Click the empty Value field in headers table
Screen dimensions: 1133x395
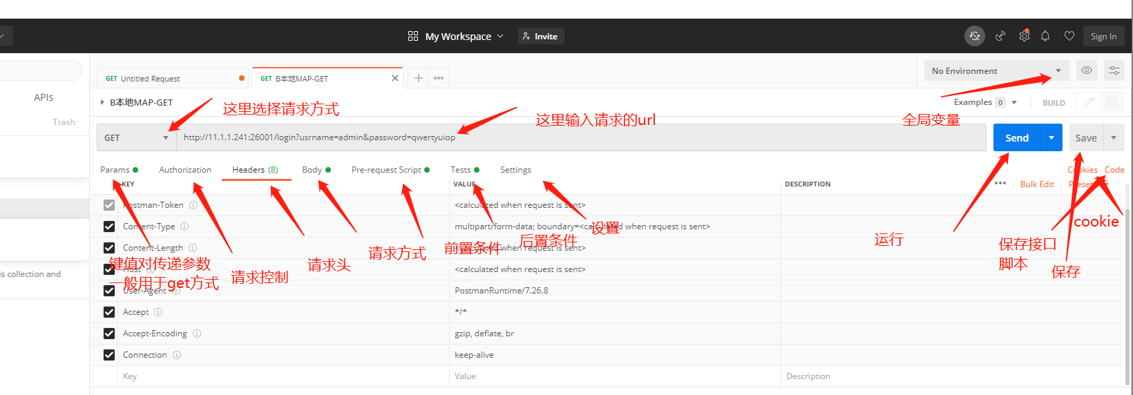(615, 376)
